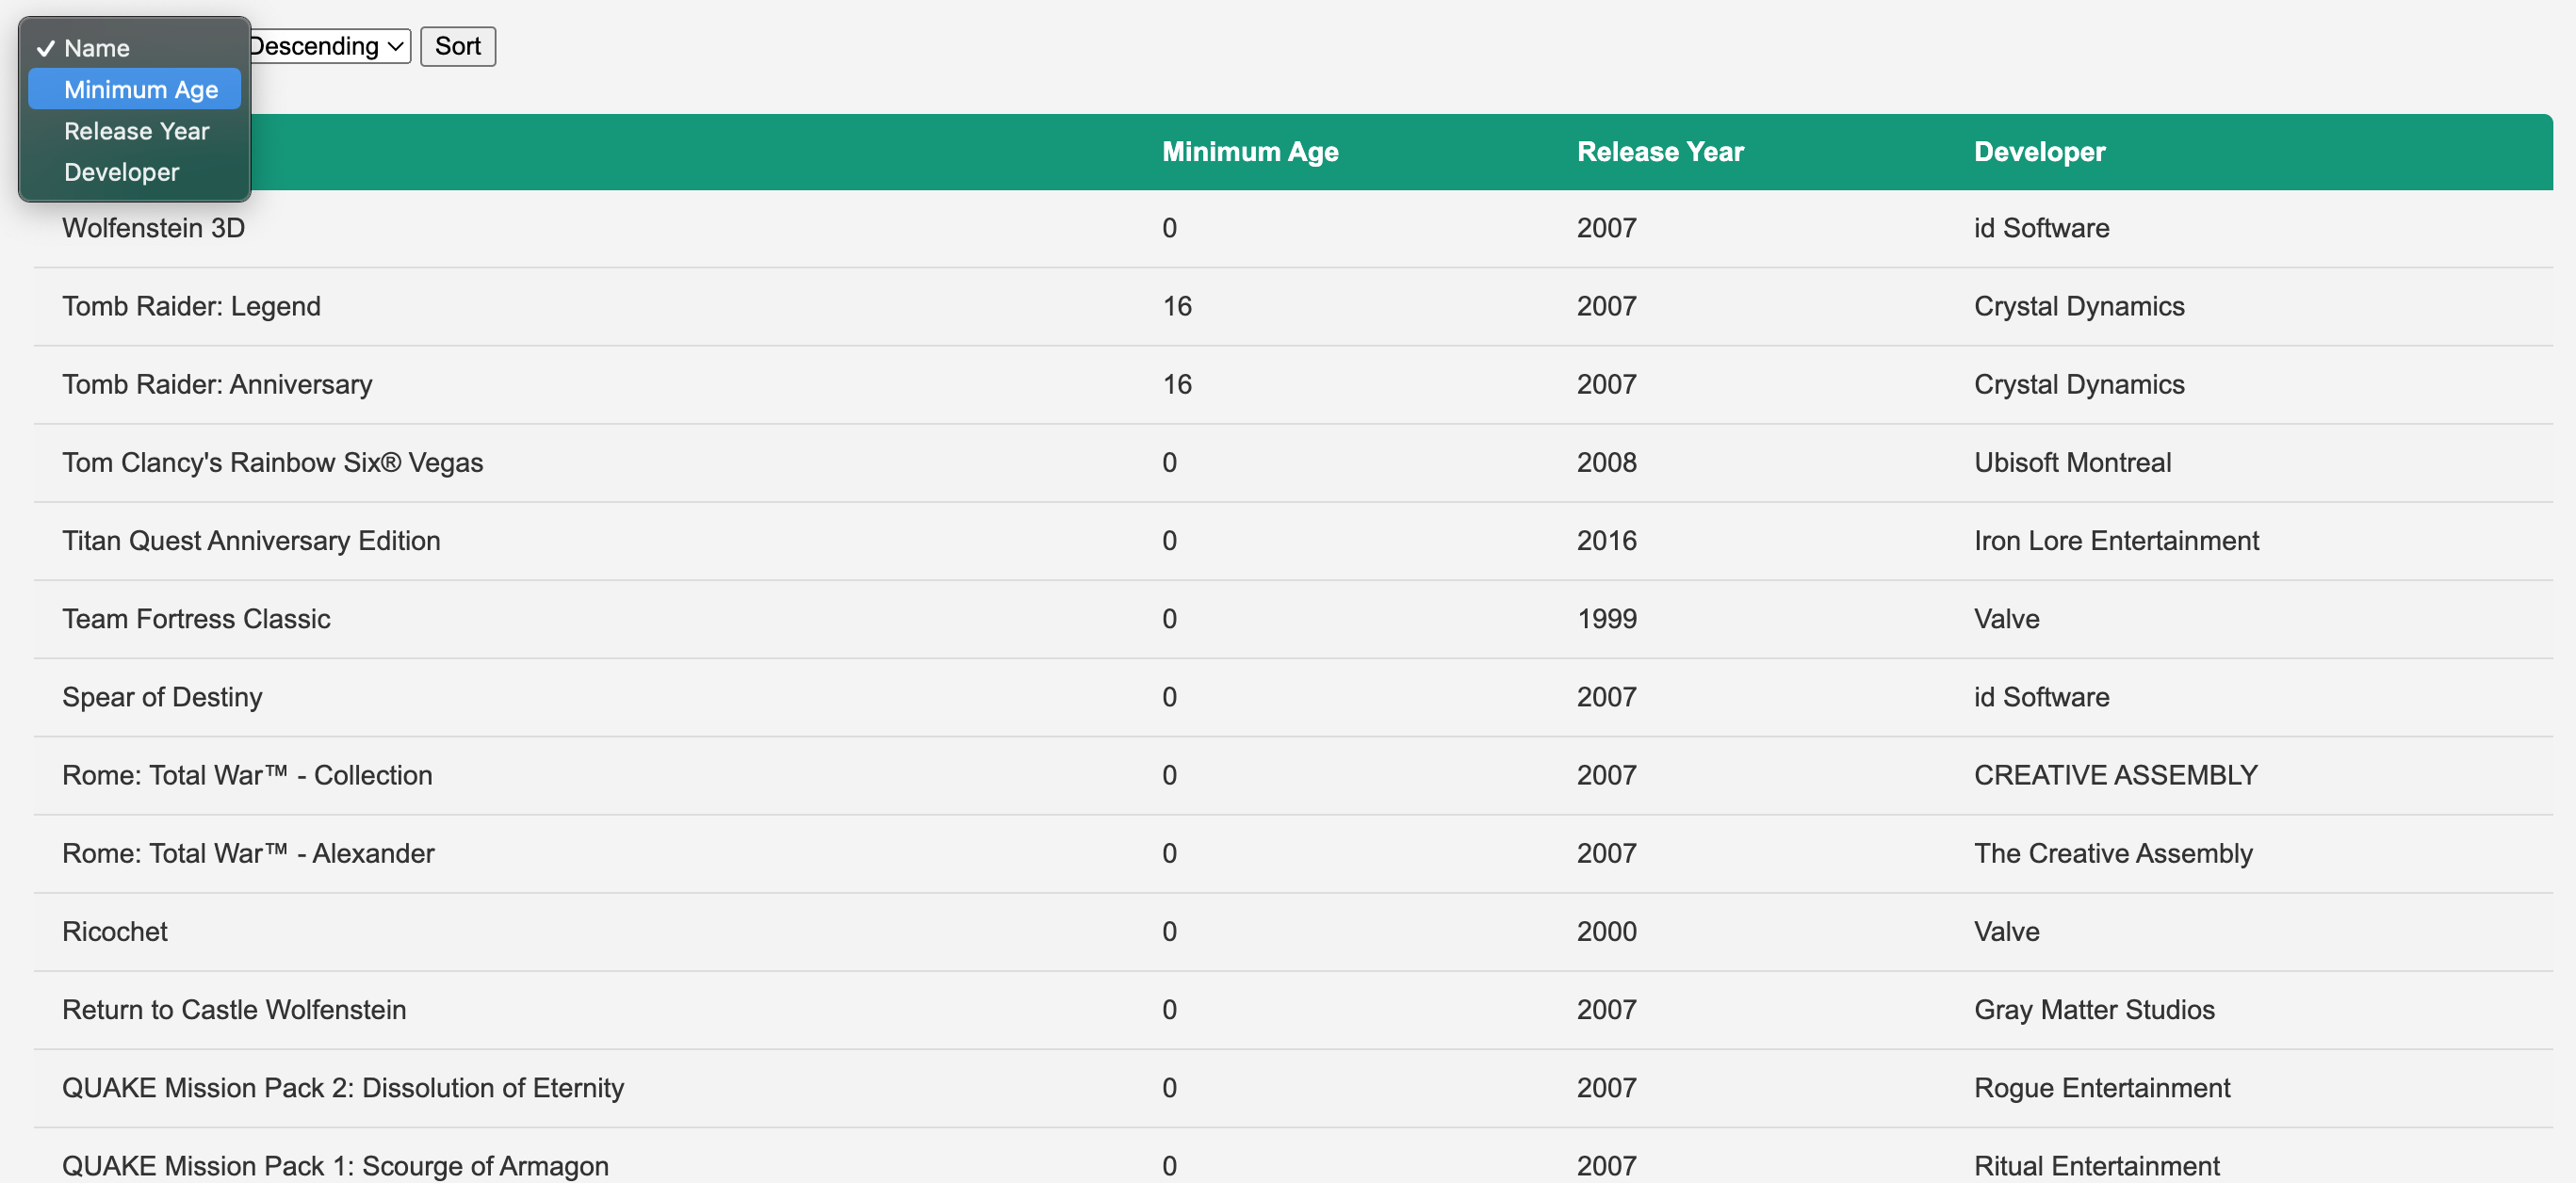Select Tomb Raider: Anniversary row name
This screenshot has height=1183, width=2576.
[217, 384]
